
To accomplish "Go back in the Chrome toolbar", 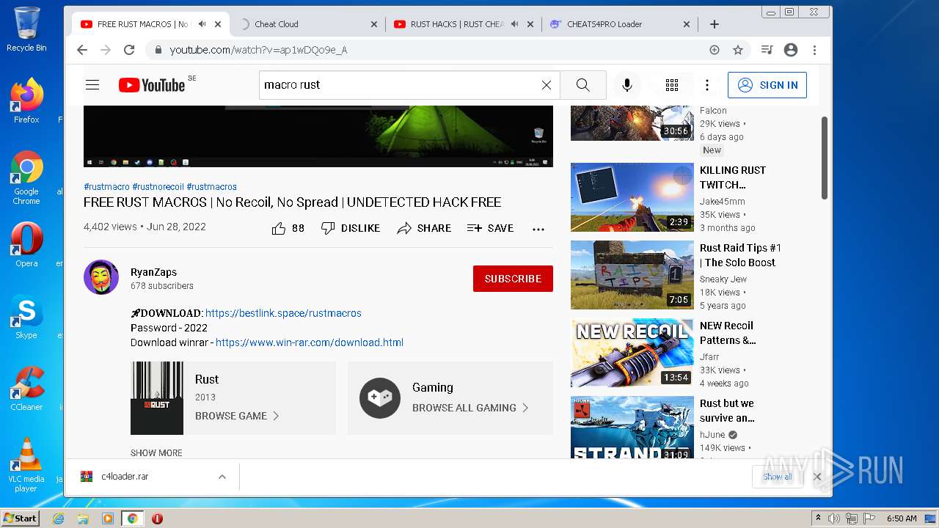I will (82, 50).
